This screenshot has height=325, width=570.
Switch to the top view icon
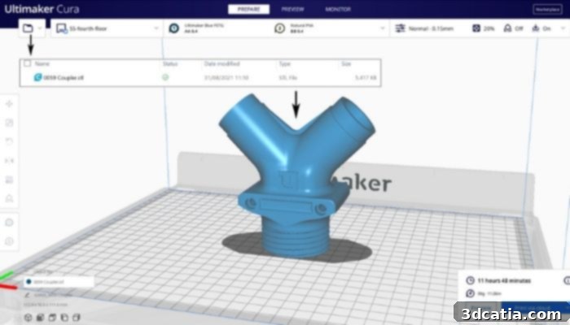52,318
